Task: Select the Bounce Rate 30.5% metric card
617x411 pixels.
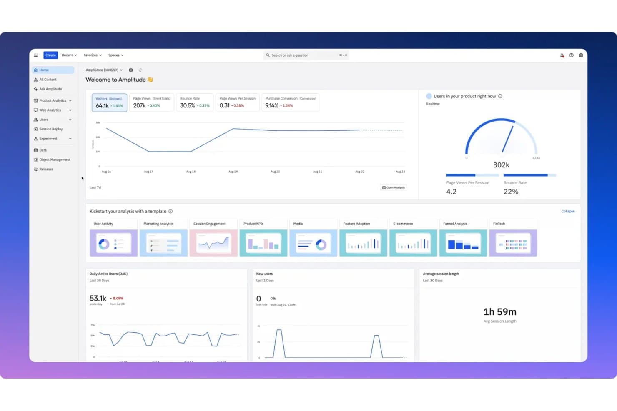Action: [x=195, y=102]
